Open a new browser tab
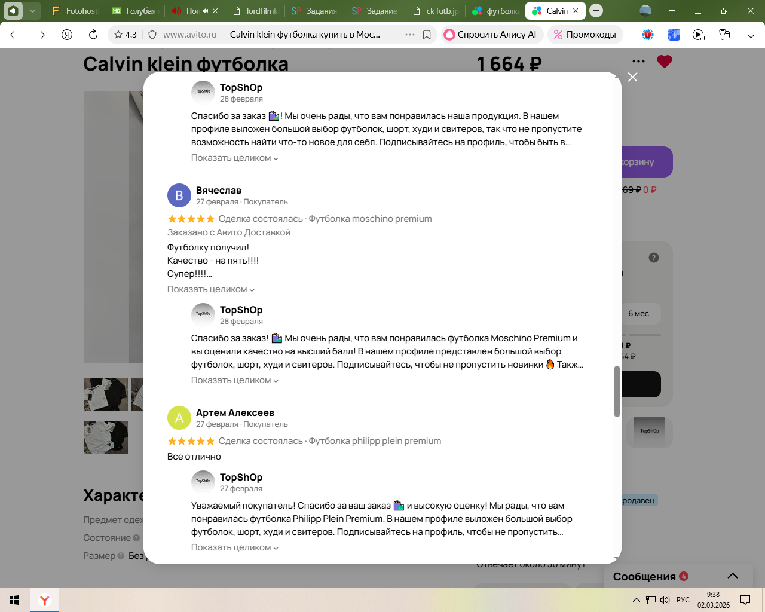The width and height of the screenshot is (765, 612). (596, 10)
